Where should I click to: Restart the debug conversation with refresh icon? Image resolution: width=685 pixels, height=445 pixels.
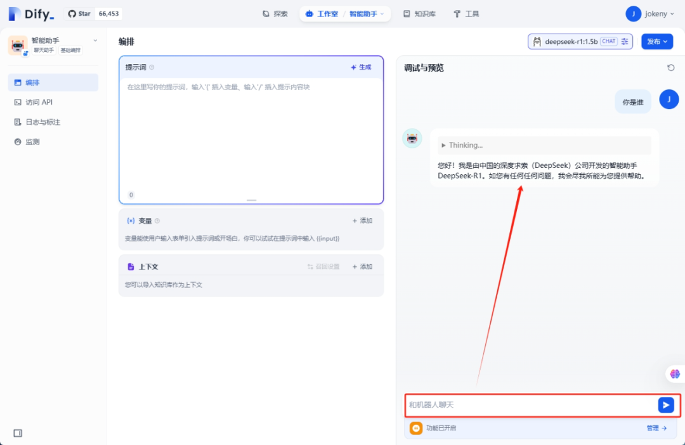pyautogui.click(x=671, y=68)
